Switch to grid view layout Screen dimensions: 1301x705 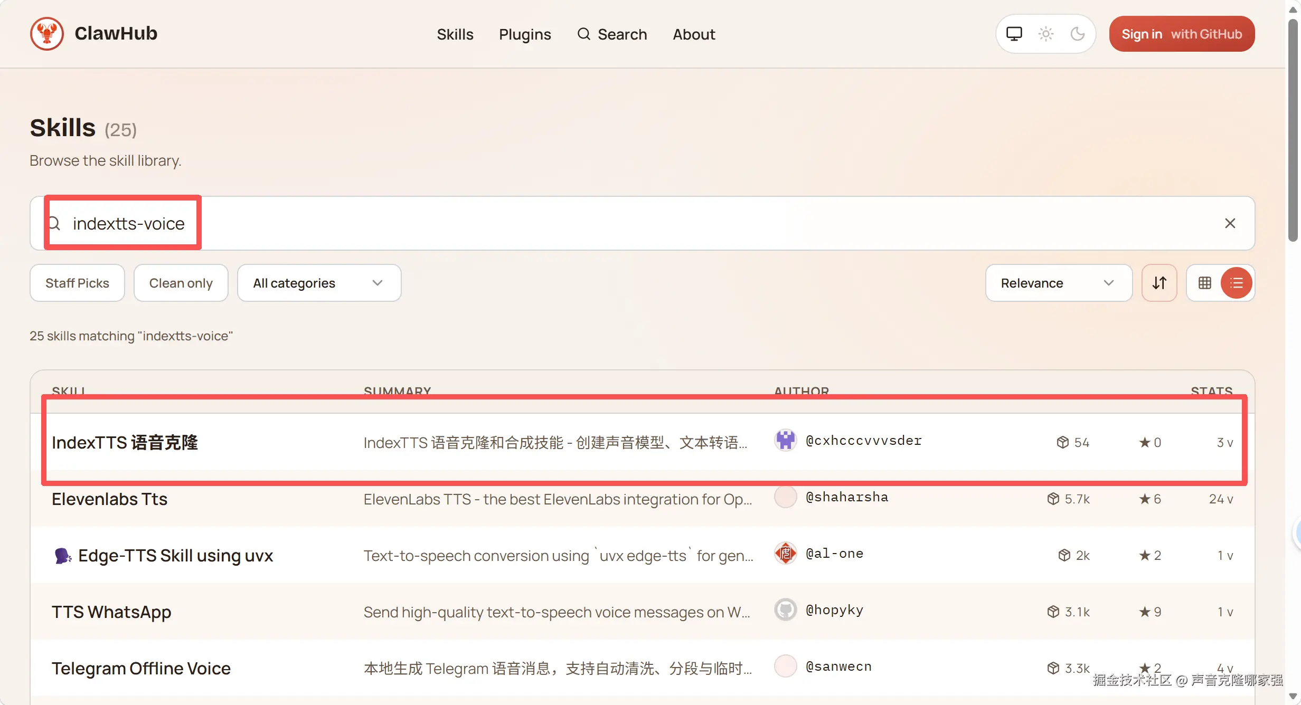pos(1204,283)
